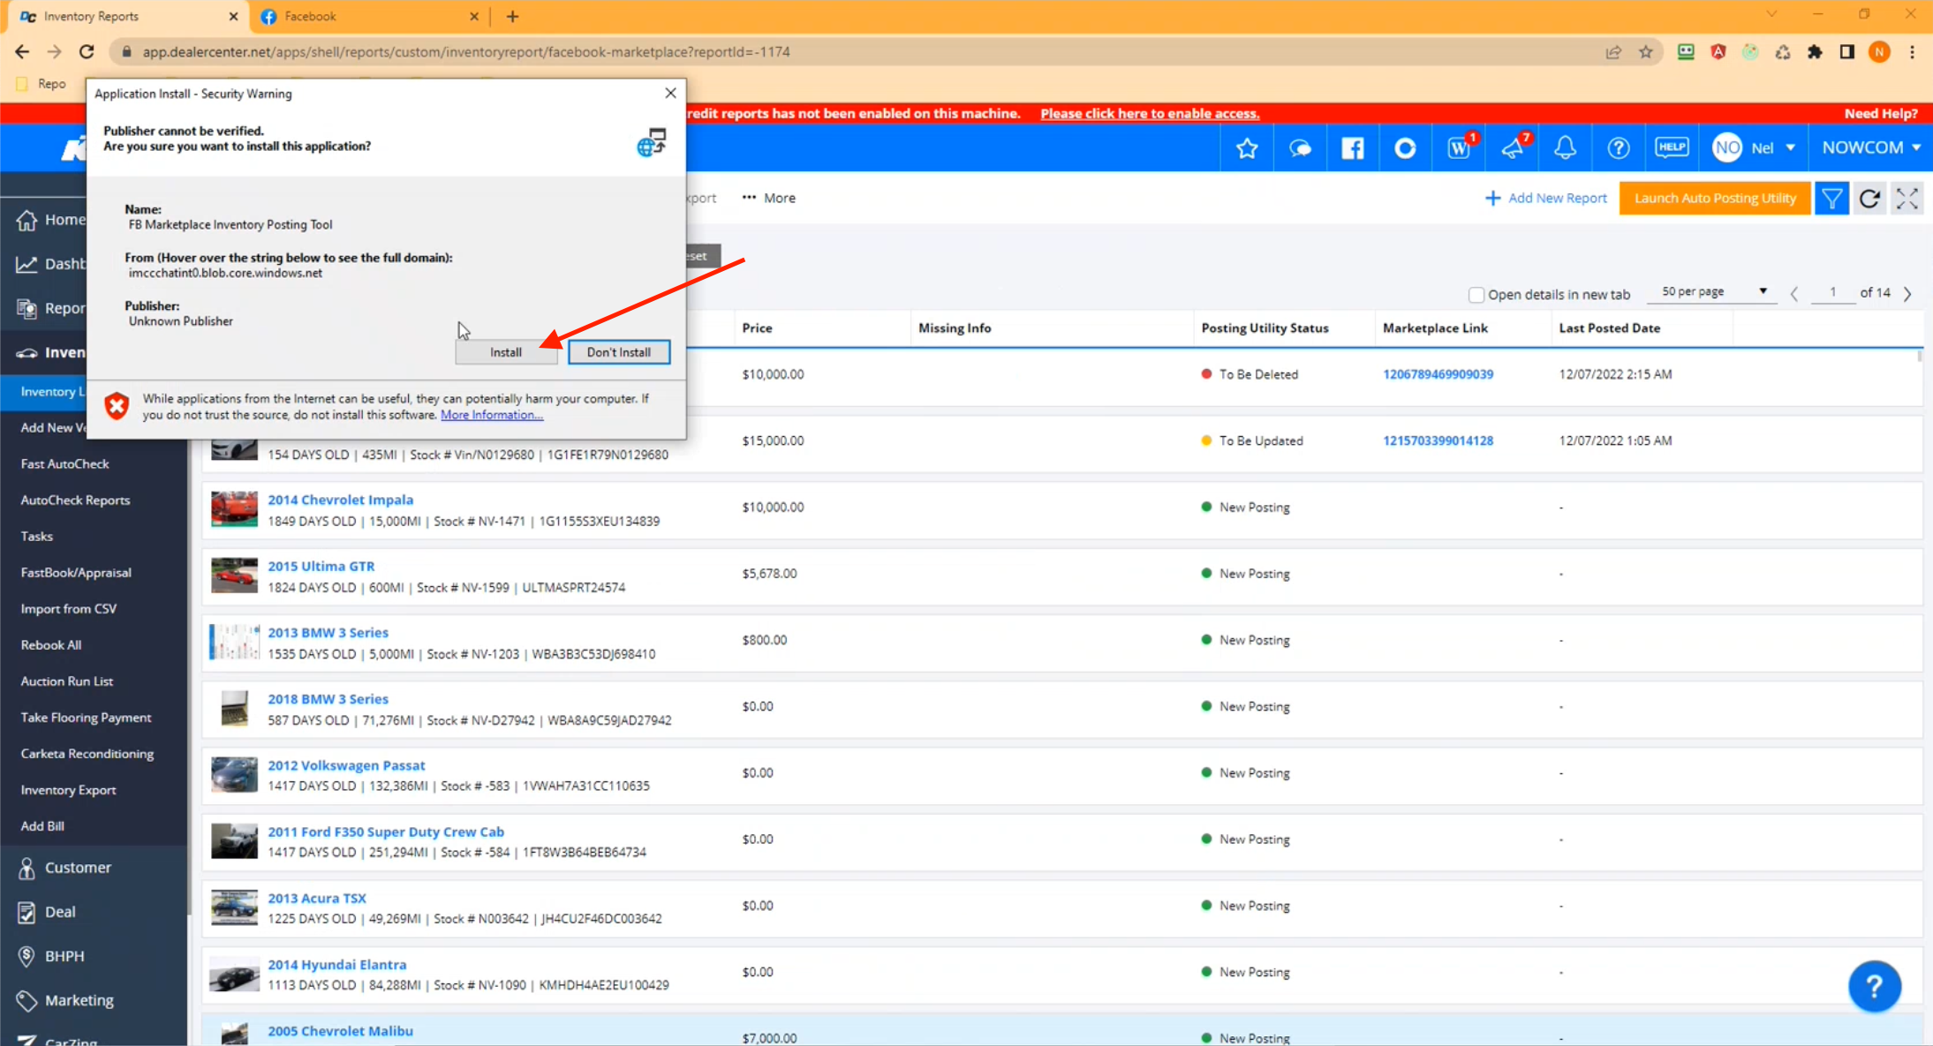Select the Inventory Reports browser tab

coord(127,16)
